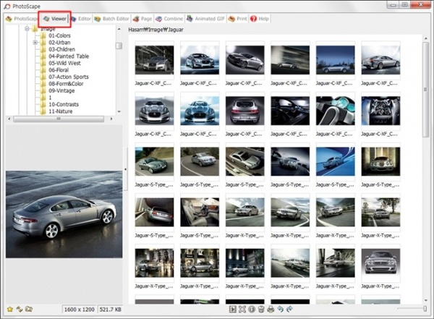Select the first Jaguar-C-XF thumbnail
434x319 pixels.
(x=154, y=60)
